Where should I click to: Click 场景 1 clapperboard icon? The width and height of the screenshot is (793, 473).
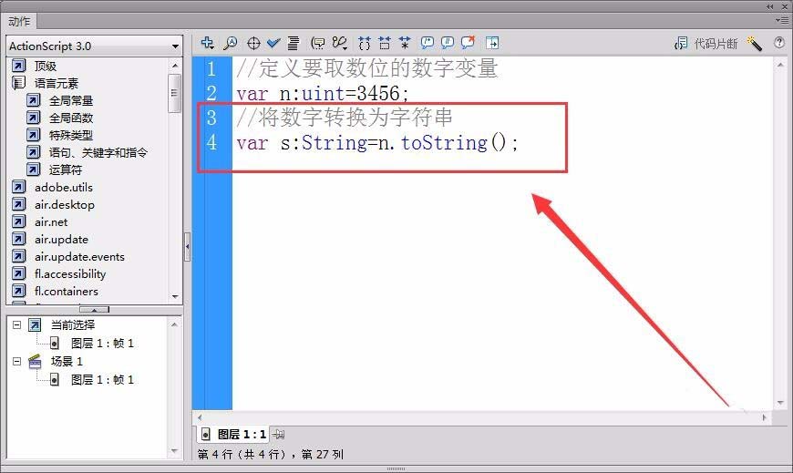pos(35,361)
